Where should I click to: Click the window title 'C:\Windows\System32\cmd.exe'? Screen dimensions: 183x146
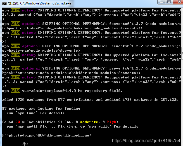(x=46, y=3)
